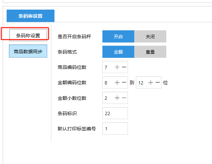
Task: Focus the 金额编码位数 end value 12
Action: click(141, 82)
